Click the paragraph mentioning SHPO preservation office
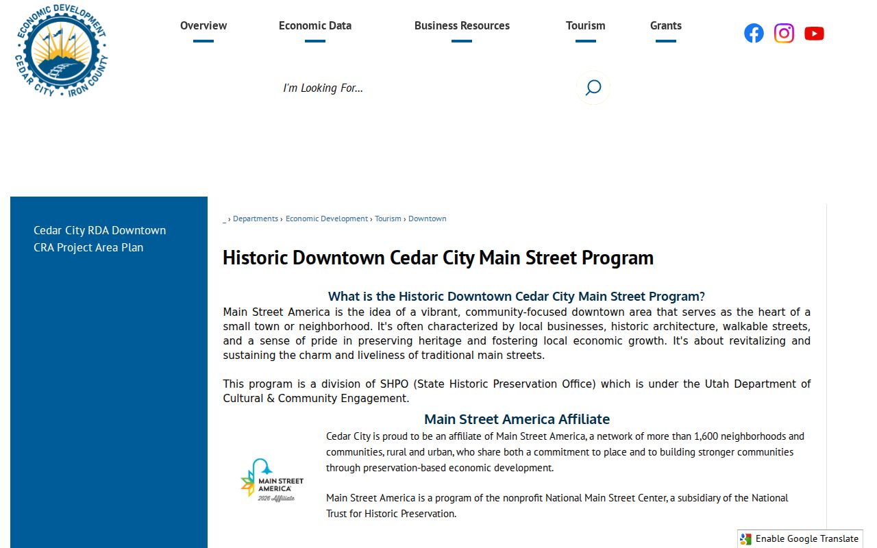This screenshot has width=877, height=548. click(x=517, y=391)
